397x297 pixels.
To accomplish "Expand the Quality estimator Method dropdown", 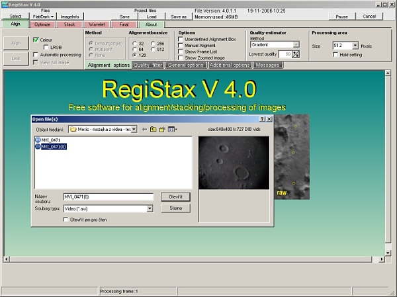I will click(296, 44).
